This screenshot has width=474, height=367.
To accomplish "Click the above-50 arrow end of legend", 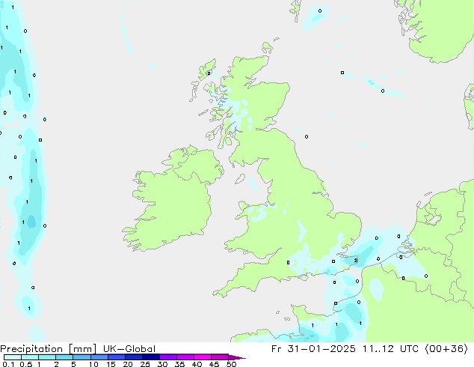I will tap(237, 357).
